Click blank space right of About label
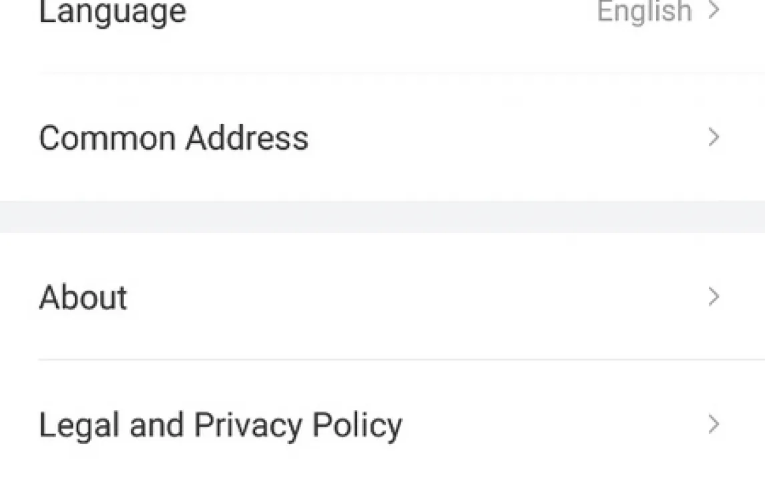This screenshot has width=765, height=478. [414, 298]
